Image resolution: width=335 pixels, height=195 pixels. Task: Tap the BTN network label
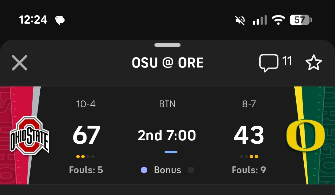(x=167, y=104)
